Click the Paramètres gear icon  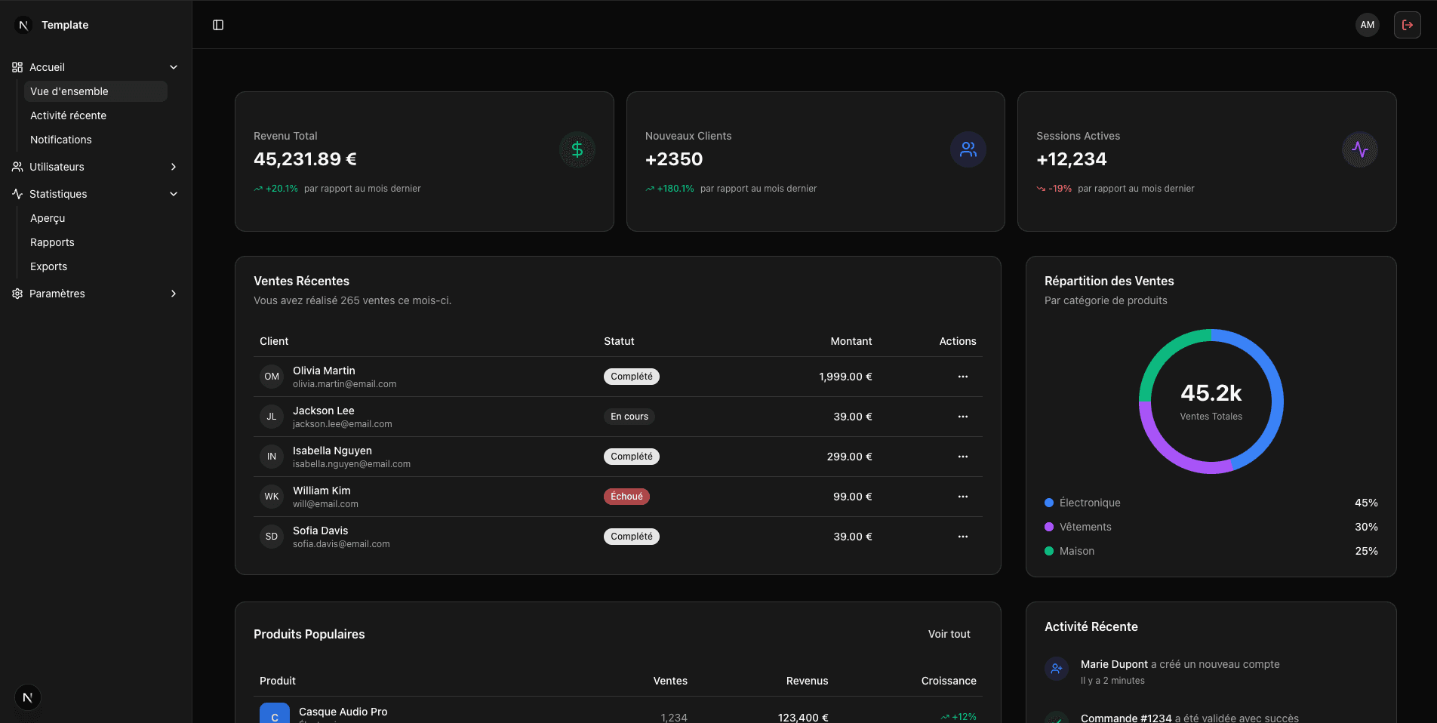17,294
